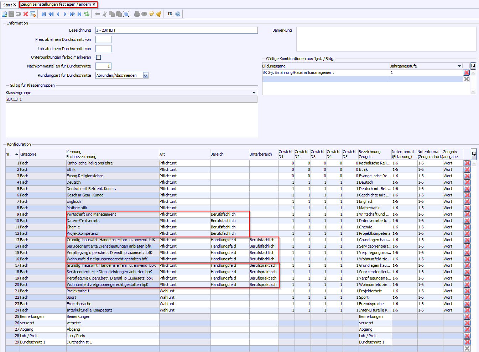
Task: Click the Preis ab einem Durchschnitt field
Action: point(103,39)
